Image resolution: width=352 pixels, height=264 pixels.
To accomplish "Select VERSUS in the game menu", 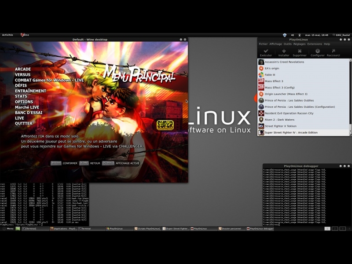I will [x=22, y=75].
